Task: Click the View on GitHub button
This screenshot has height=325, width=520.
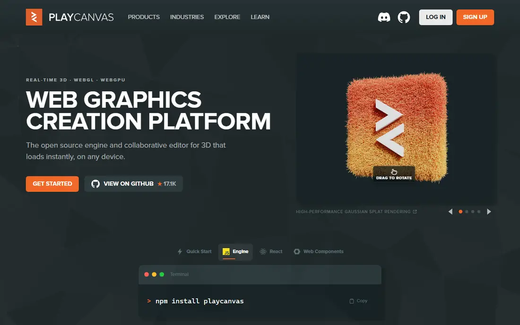Action: (134, 184)
